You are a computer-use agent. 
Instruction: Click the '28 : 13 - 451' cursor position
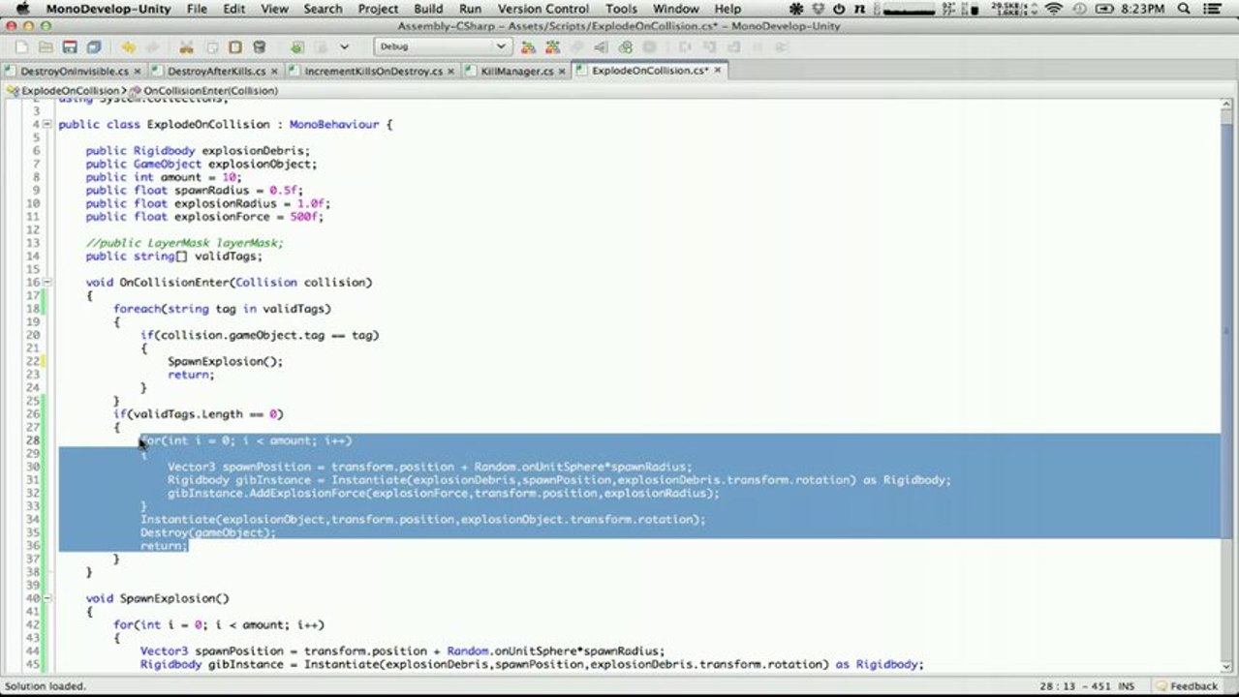[1077, 686]
